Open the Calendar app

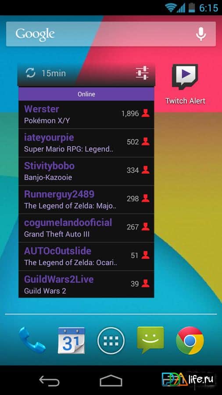(71, 341)
